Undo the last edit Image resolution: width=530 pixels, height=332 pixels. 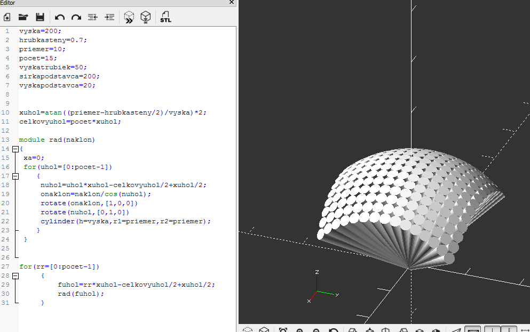click(60, 17)
